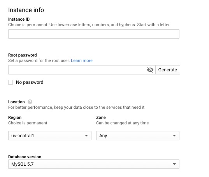The image size is (209, 177).
Task: Click the 'Root password' field label
Action: [x=23, y=55]
